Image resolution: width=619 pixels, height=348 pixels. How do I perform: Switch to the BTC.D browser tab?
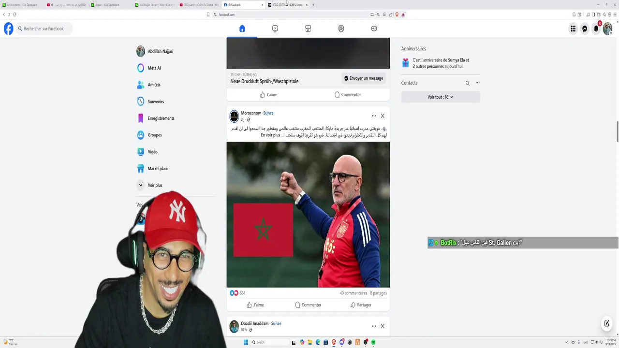[x=288, y=5]
